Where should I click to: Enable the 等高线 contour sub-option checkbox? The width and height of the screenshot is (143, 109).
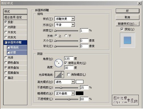click(9, 47)
